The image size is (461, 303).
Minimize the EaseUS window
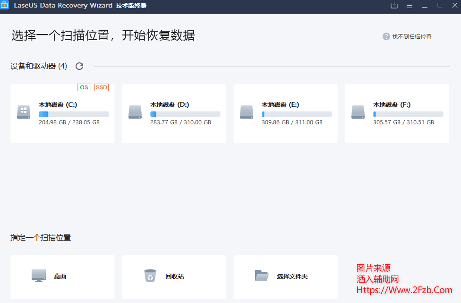pyautogui.click(x=425, y=6)
